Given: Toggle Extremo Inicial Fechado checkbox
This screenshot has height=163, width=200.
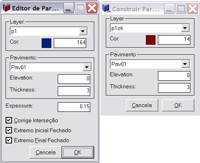Looking at the screenshot, I should [x=9, y=130].
